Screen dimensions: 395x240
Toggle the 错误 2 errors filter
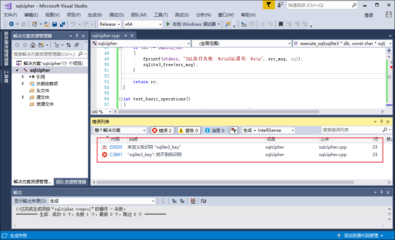(162, 130)
